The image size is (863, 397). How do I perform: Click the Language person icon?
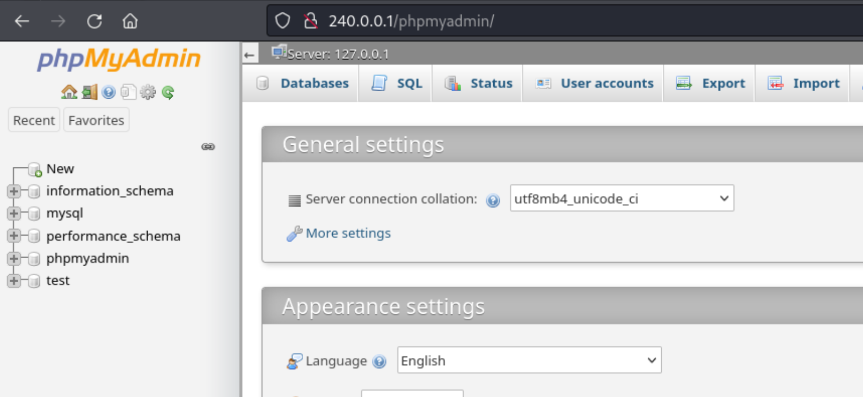pos(295,361)
